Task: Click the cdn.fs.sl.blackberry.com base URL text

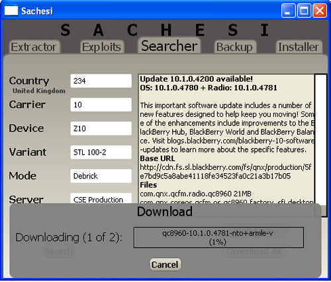Action: 226,172
